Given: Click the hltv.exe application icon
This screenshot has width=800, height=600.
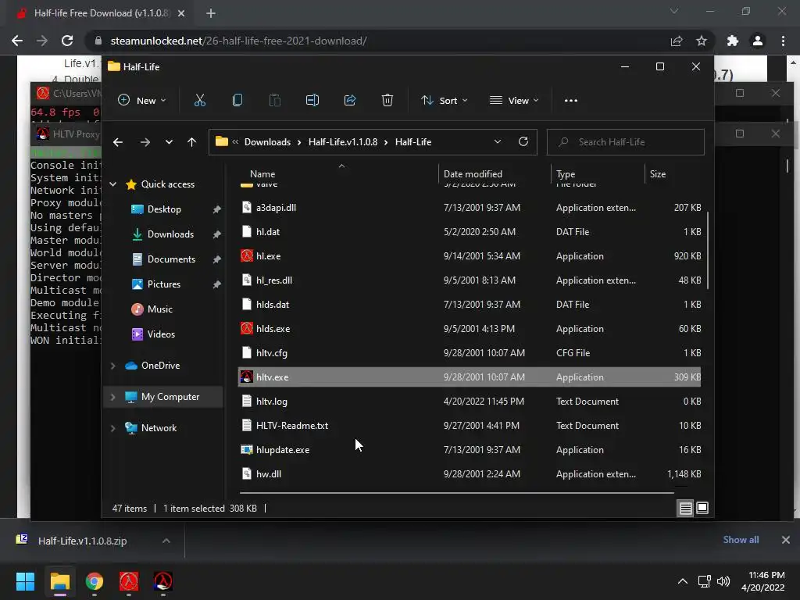Looking at the screenshot, I should click(x=246, y=377).
